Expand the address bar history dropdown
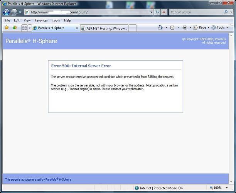Viewport: 236px width, 193px height. pos(152,12)
